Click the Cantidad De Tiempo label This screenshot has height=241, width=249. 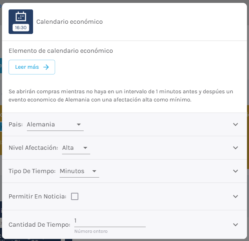click(x=39, y=225)
